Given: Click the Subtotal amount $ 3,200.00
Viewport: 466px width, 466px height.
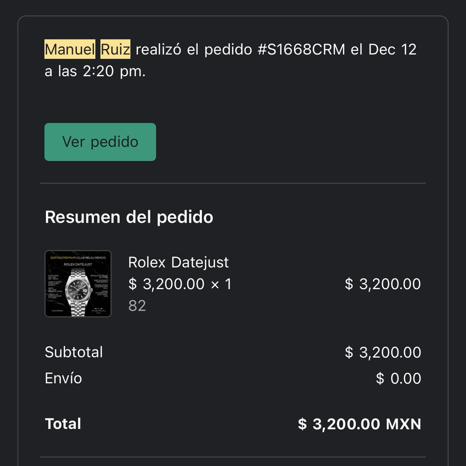Looking at the screenshot, I should pyautogui.click(x=383, y=352).
